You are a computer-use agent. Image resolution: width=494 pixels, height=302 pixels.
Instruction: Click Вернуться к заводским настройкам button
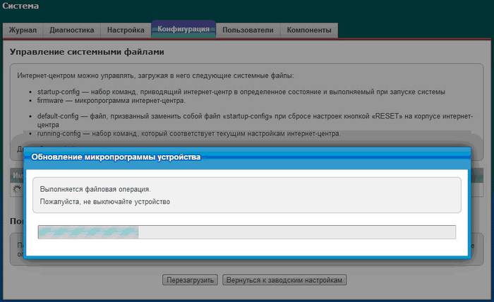[284, 280]
